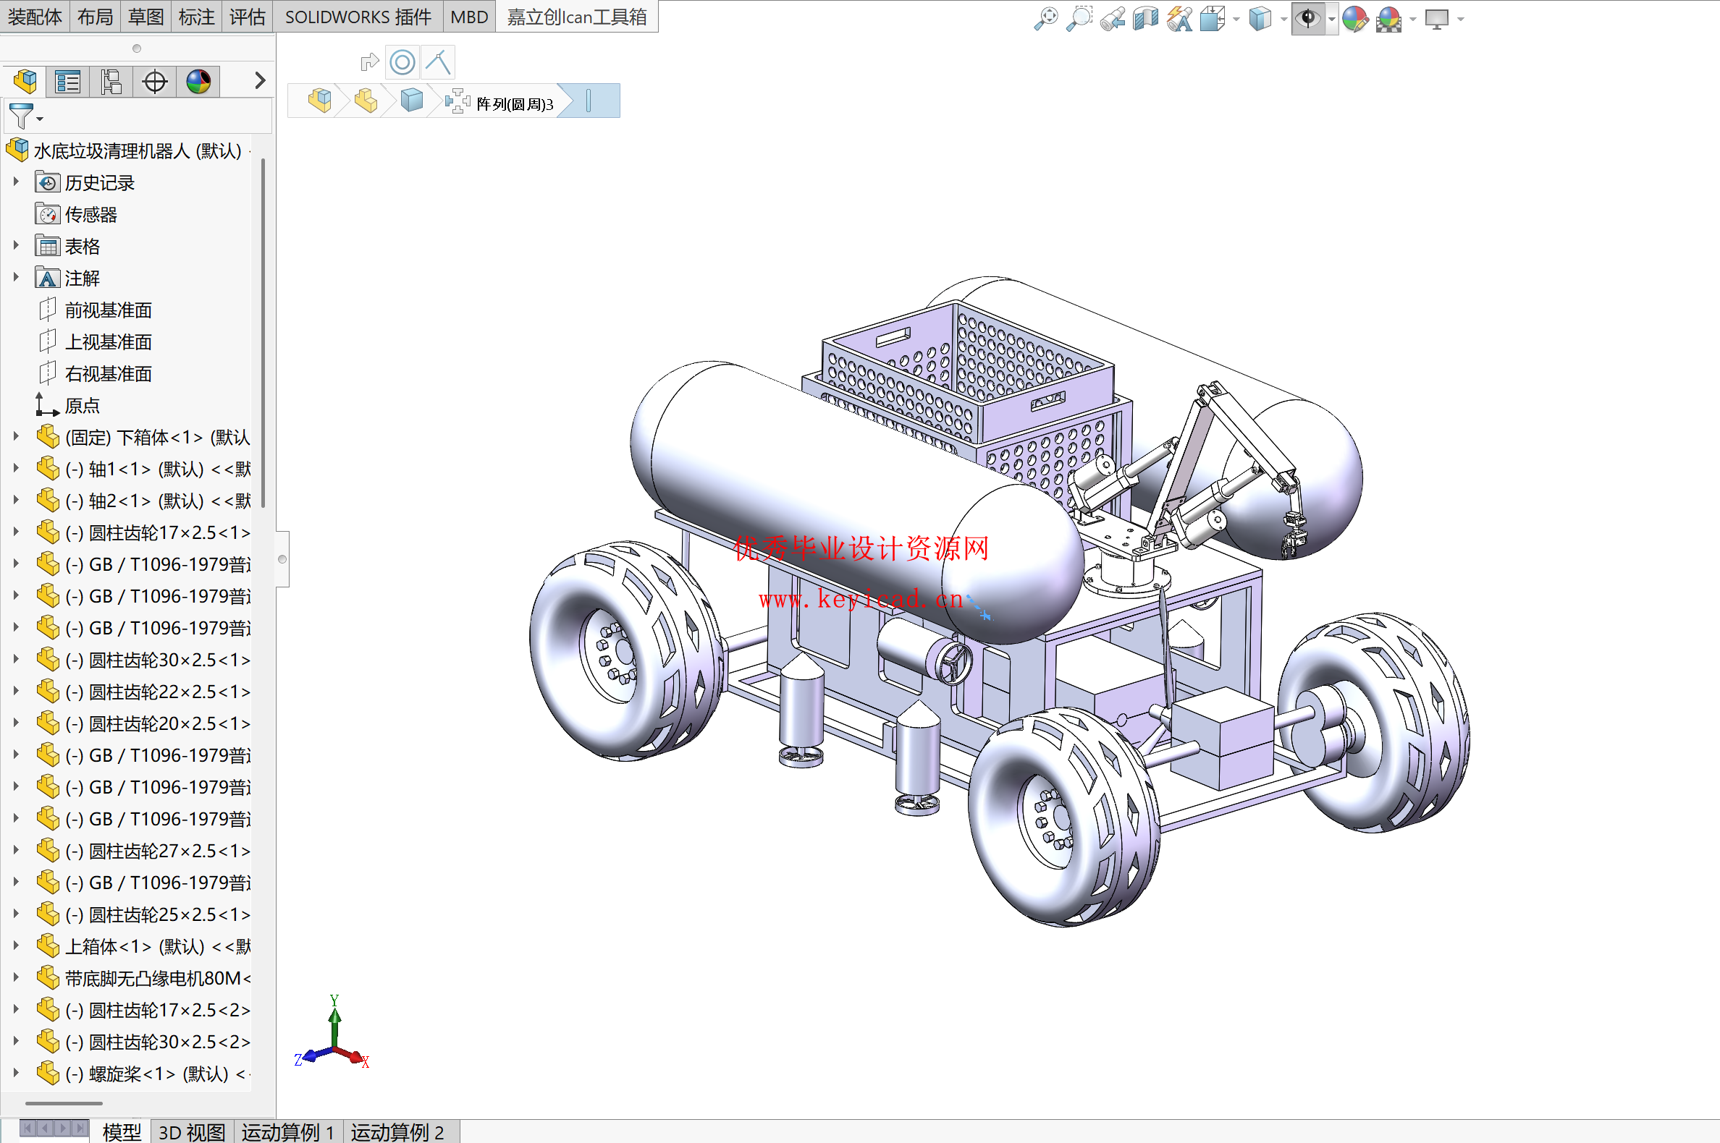Open the View Settings dropdown arrow

(1460, 20)
